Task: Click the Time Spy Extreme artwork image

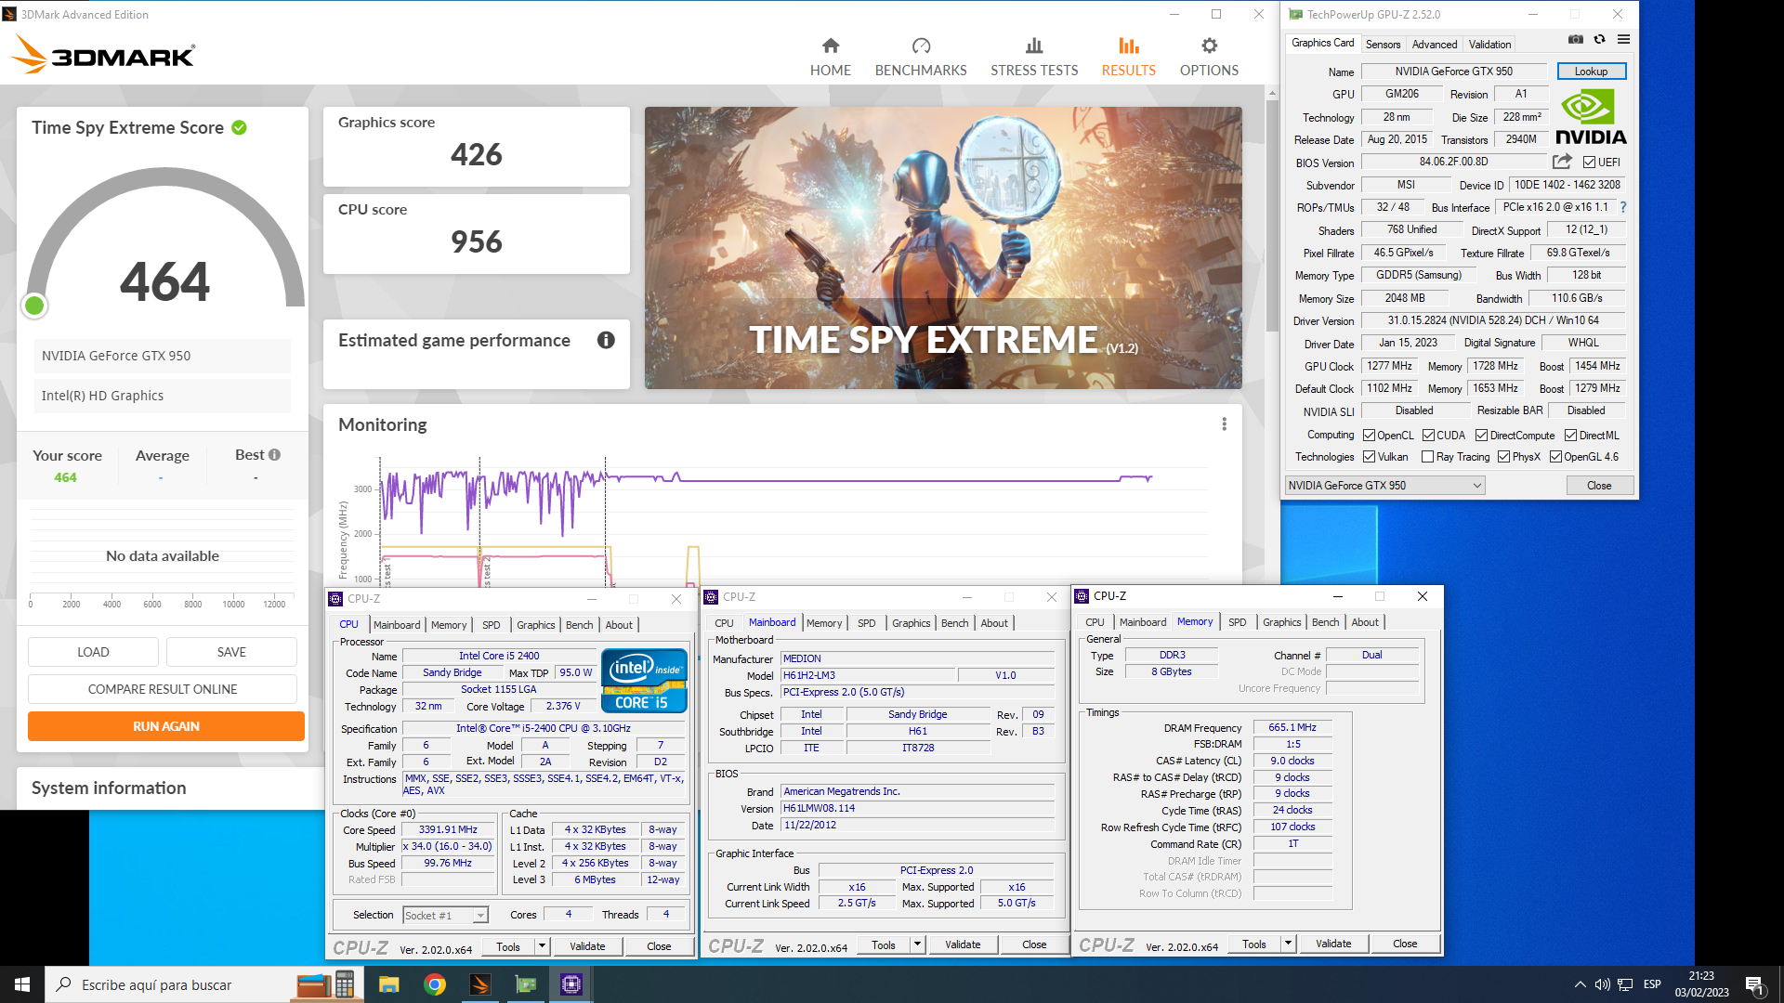Action: click(x=943, y=248)
